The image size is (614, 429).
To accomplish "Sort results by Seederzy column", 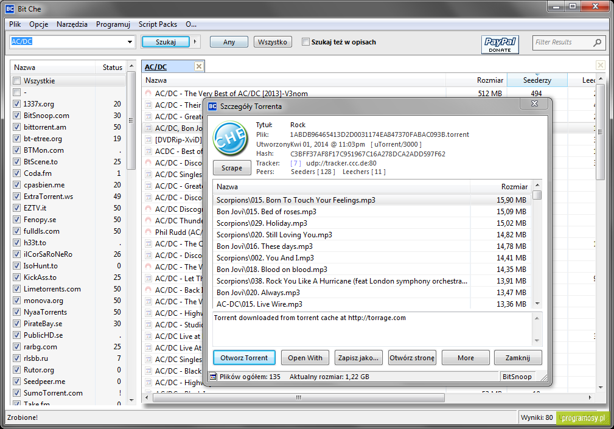I will 537,80.
